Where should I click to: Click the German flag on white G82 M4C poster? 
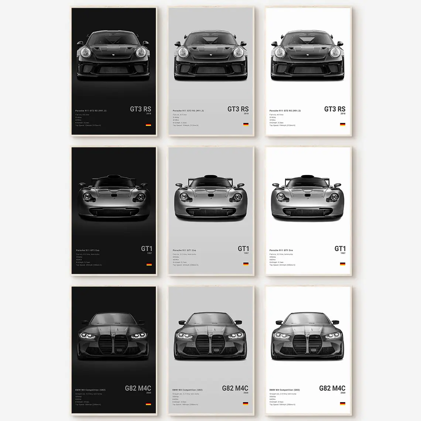[343, 403]
